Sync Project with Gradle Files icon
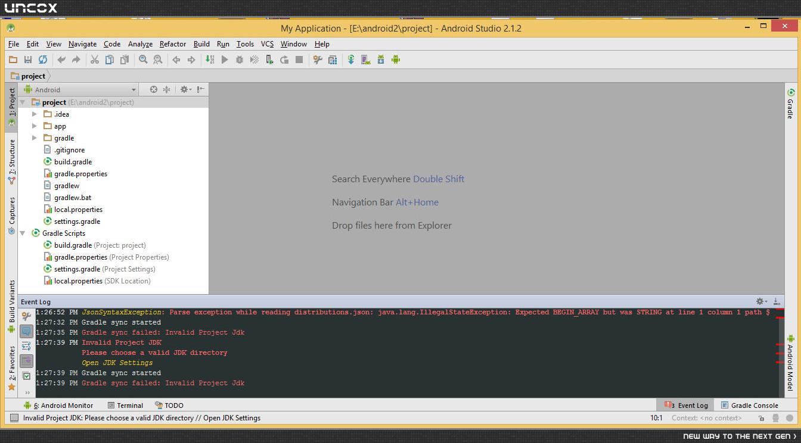Screen dimensions: 801x443 [351, 60]
